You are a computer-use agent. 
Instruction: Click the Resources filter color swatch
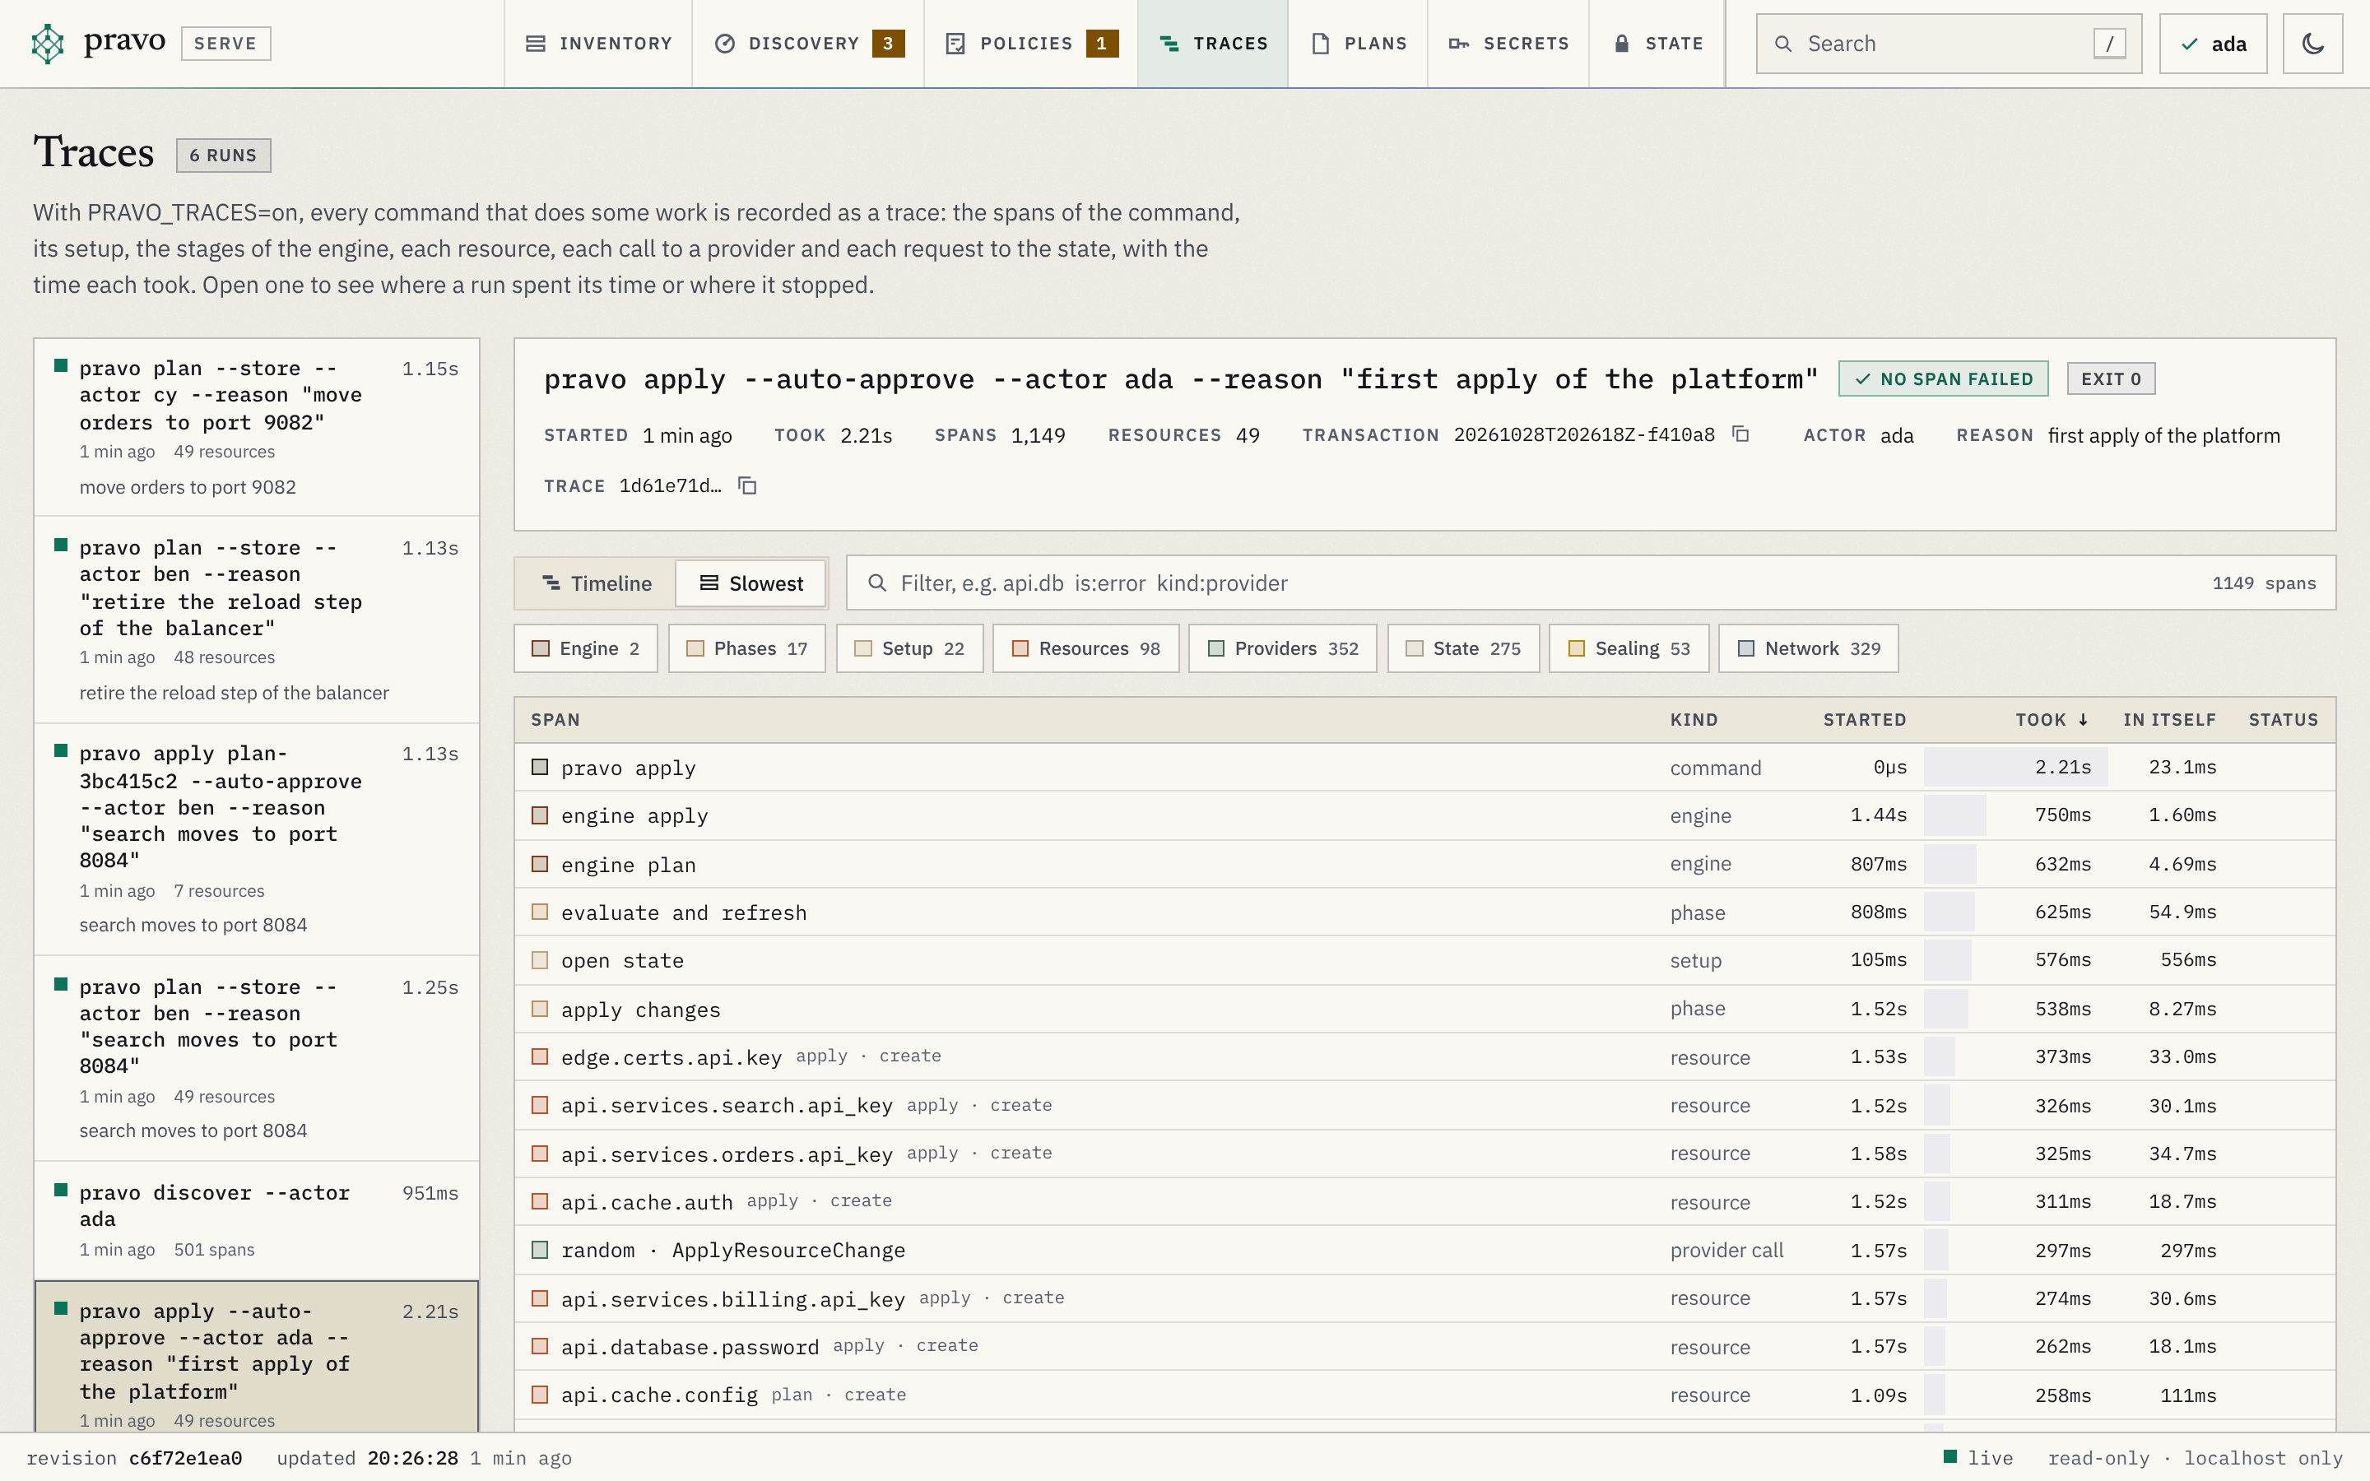(x=1020, y=648)
